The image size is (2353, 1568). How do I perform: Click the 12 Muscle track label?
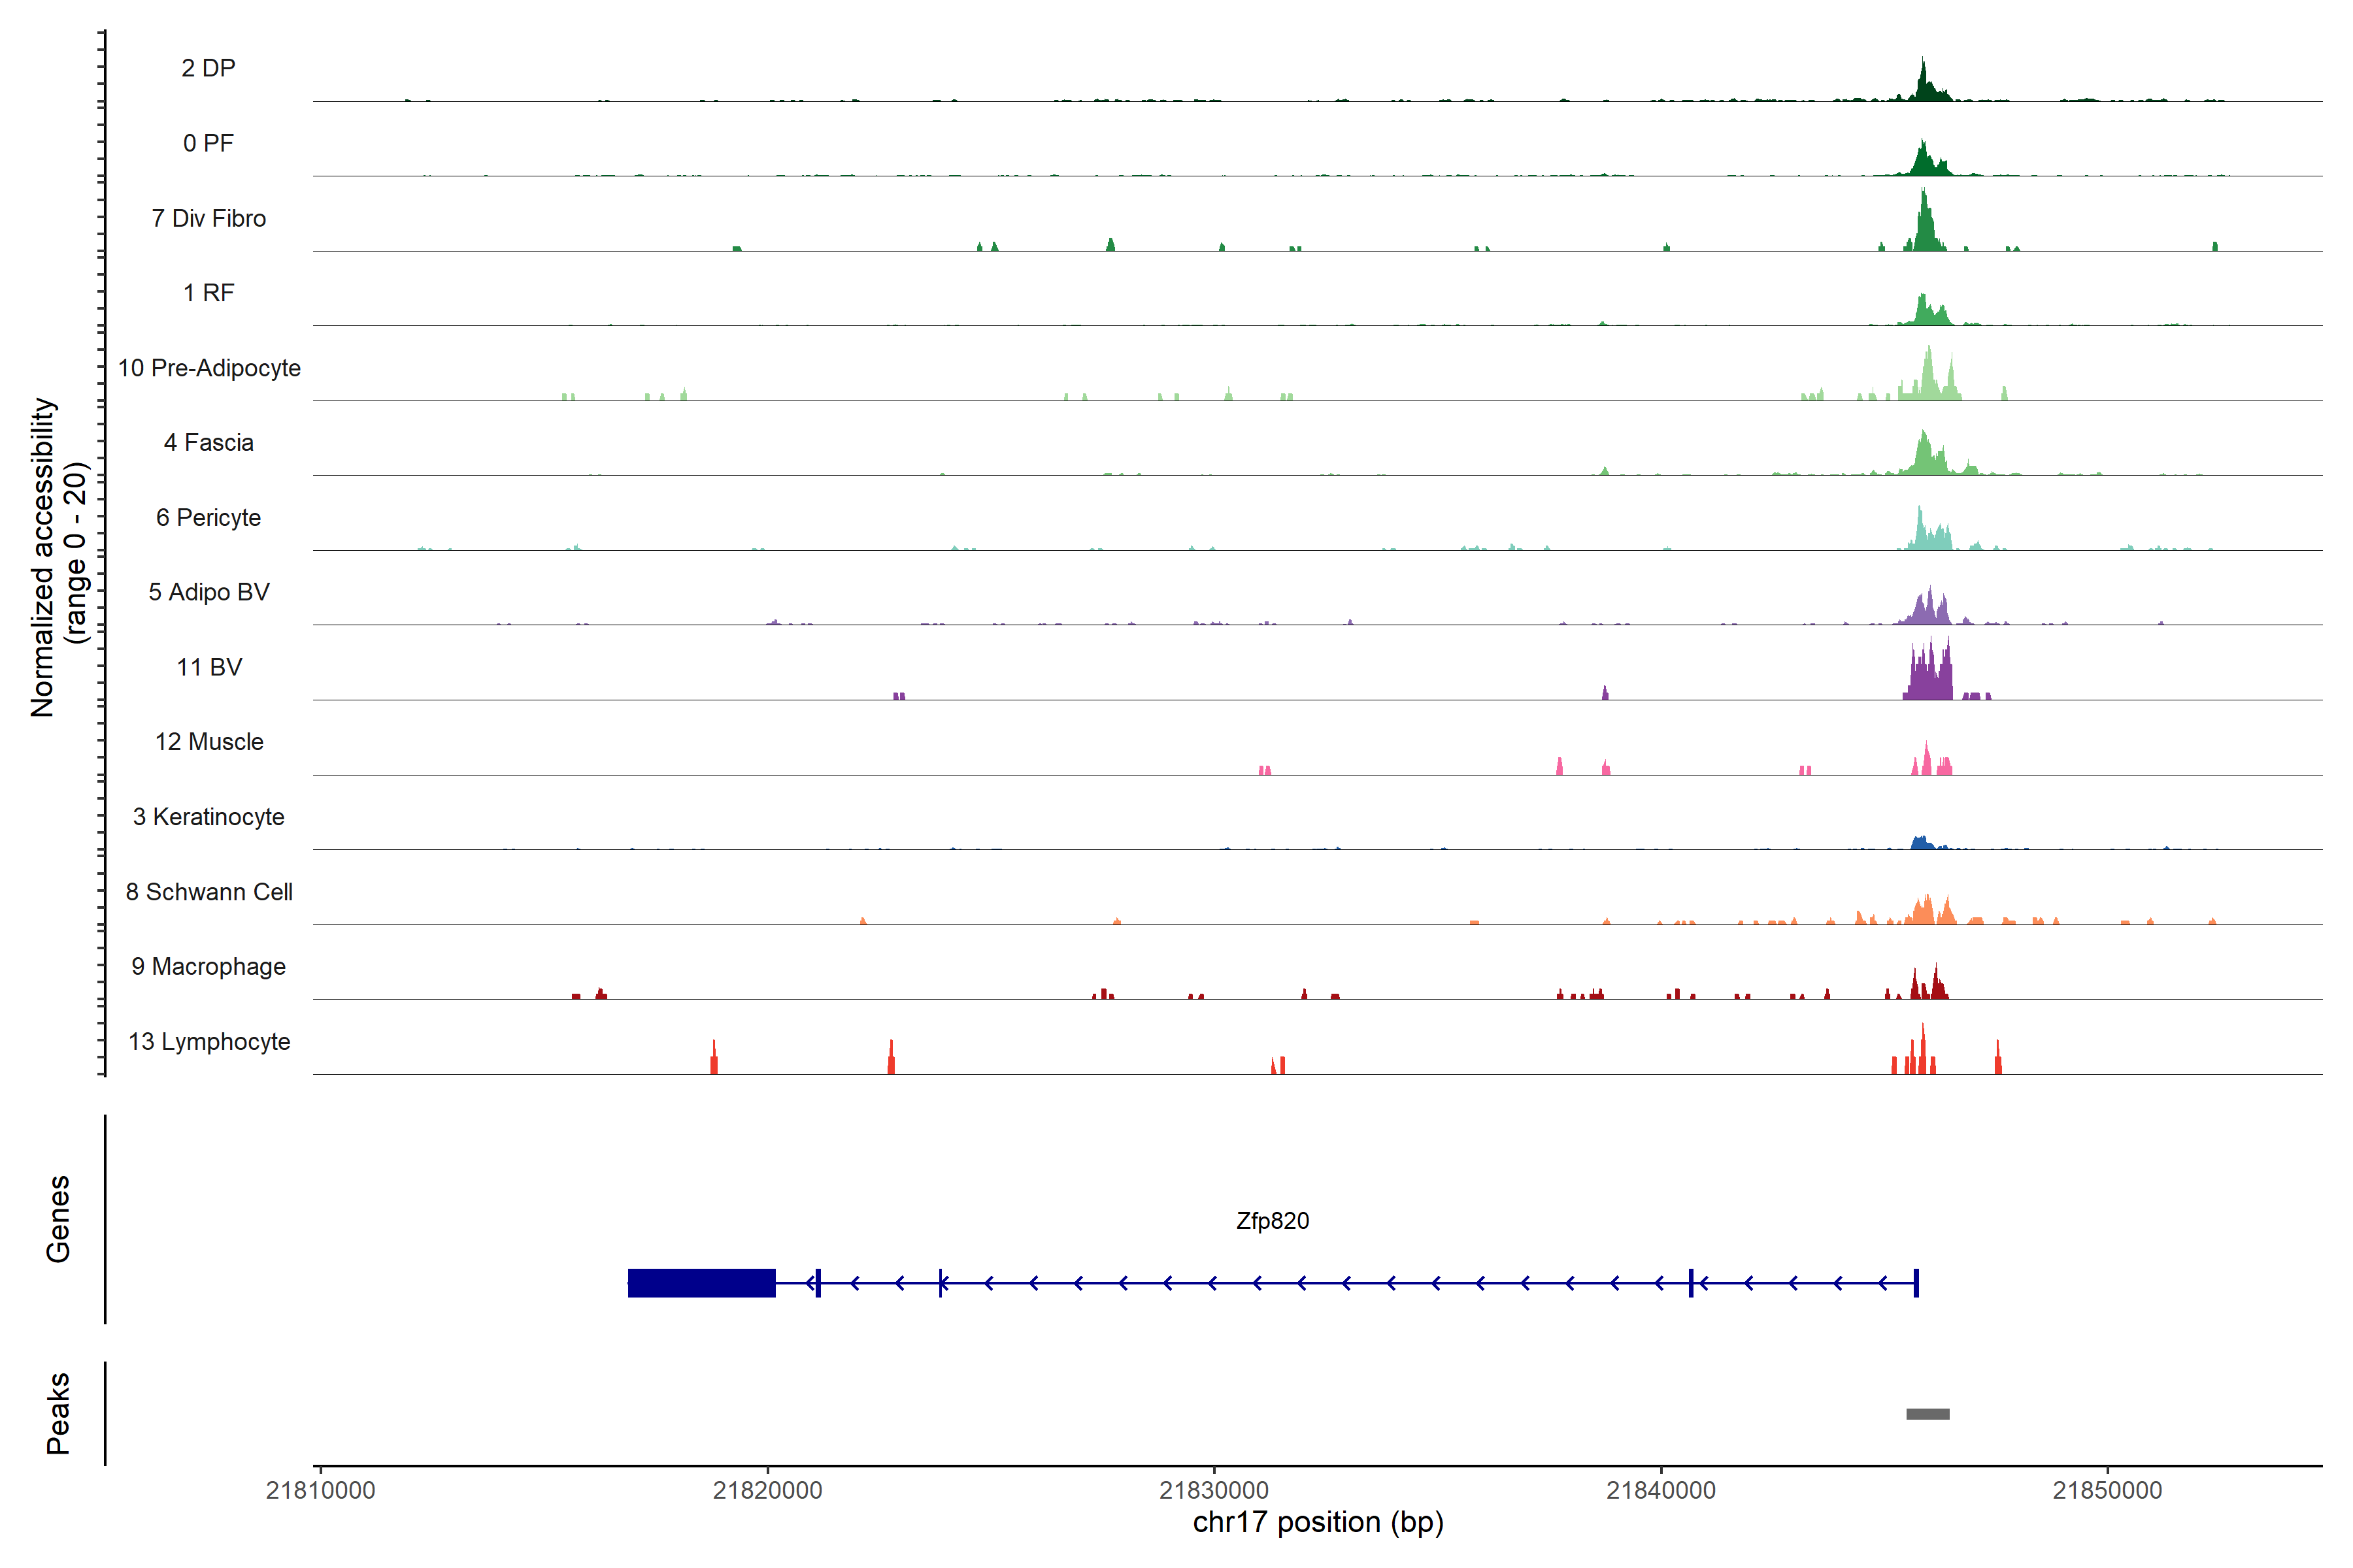(x=208, y=742)
